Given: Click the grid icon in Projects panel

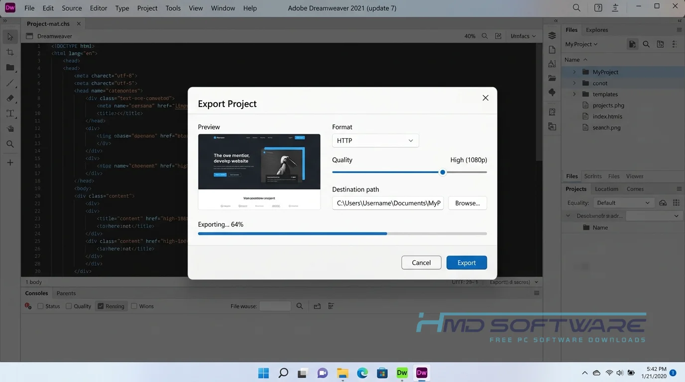Looking at the screenshot, I should (676, 203).
